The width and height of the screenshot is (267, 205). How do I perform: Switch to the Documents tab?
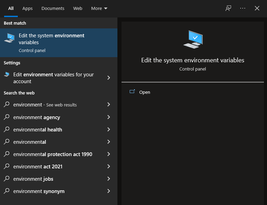pos(53,8)
